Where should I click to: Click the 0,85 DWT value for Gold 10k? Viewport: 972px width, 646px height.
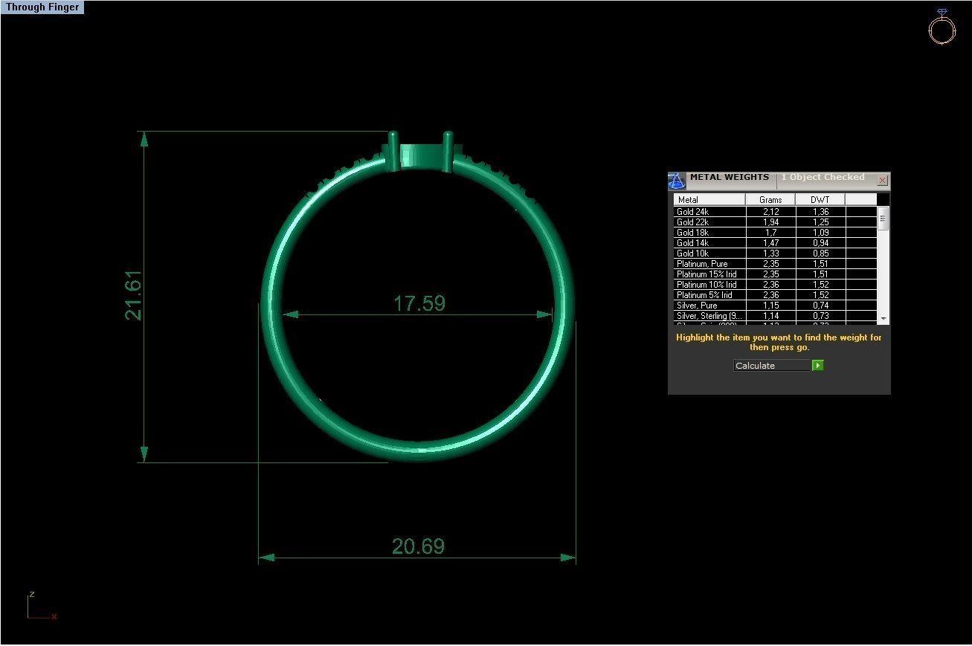click(x=820, y=253)
